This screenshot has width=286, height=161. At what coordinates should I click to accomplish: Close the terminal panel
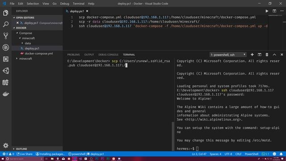pos(282,55)
